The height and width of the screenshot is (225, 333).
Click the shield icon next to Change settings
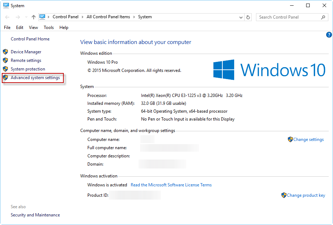point(290,139)
